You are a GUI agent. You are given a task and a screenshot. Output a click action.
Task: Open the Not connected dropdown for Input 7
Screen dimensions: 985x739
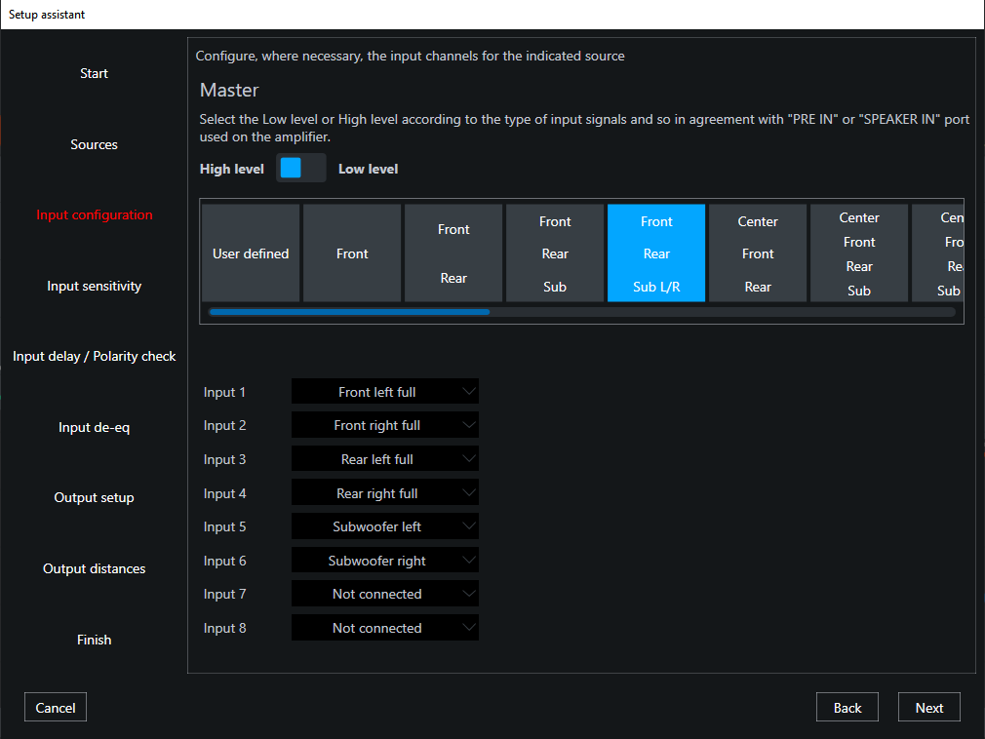384,594
